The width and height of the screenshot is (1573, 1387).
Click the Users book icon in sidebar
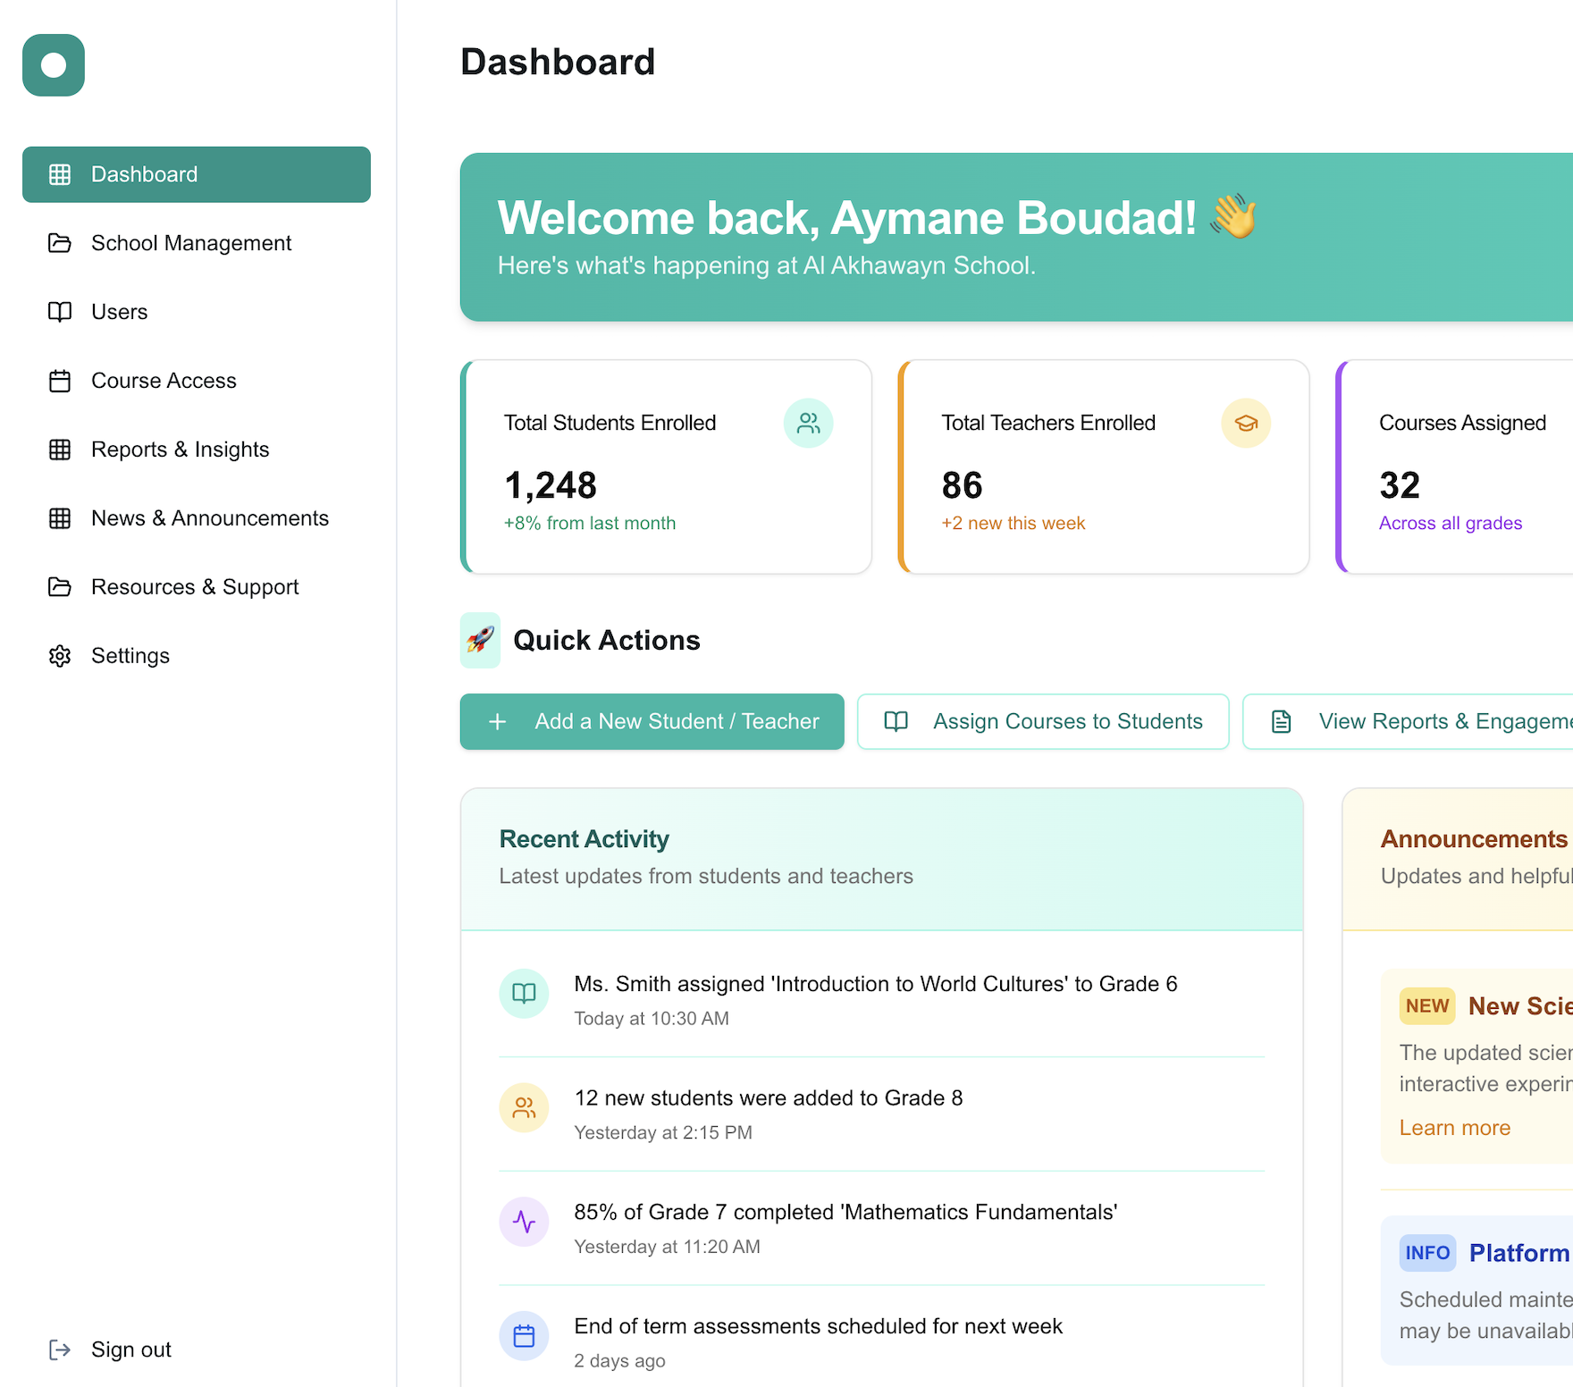[x=59, y=312]
